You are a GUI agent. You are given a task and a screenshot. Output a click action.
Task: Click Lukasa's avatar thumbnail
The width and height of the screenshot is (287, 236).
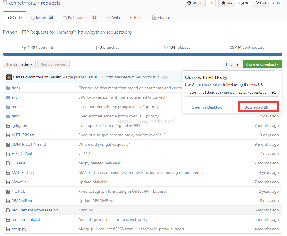[x=9, y=77]
